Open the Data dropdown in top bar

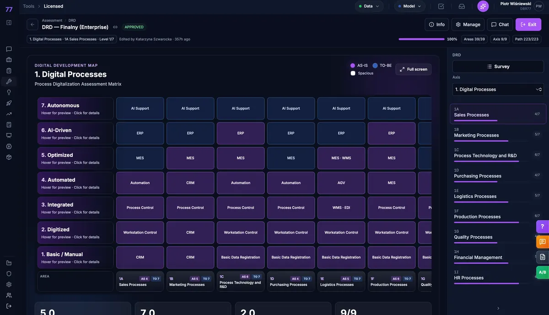click(x=369, y=6)
